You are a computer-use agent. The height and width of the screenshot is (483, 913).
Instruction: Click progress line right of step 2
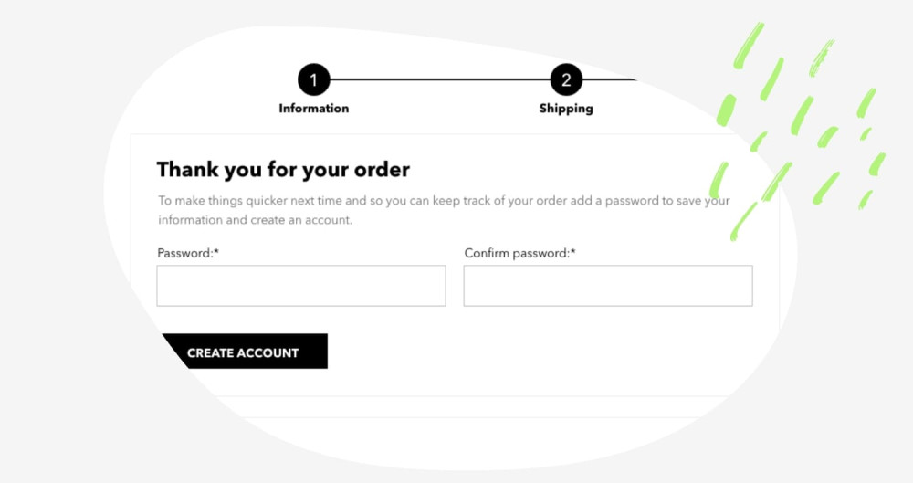click(x=609, y=79)
